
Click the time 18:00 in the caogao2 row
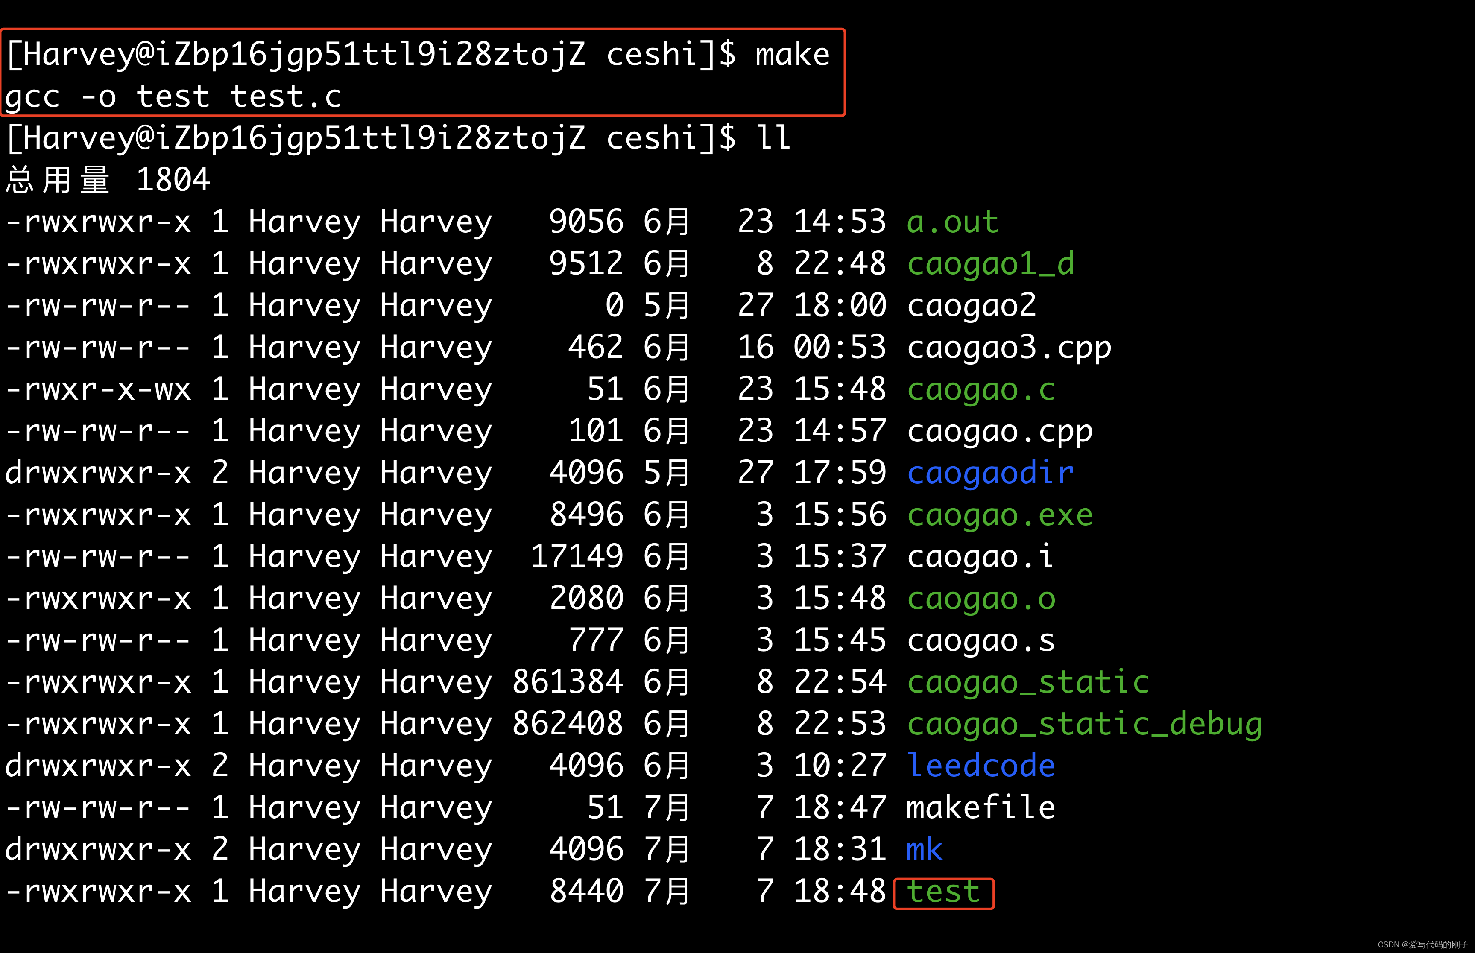pyautogui.click(x=840, y=306)
